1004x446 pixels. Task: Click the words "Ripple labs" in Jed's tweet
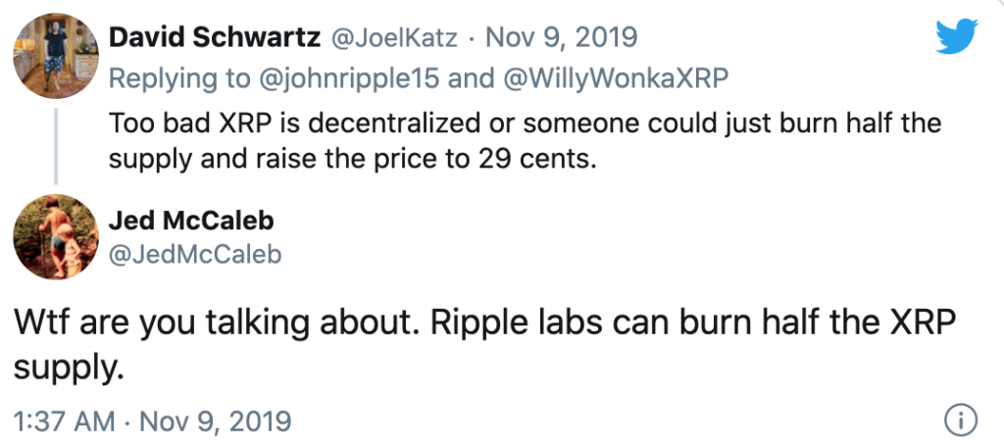click(x=516, y=324)
